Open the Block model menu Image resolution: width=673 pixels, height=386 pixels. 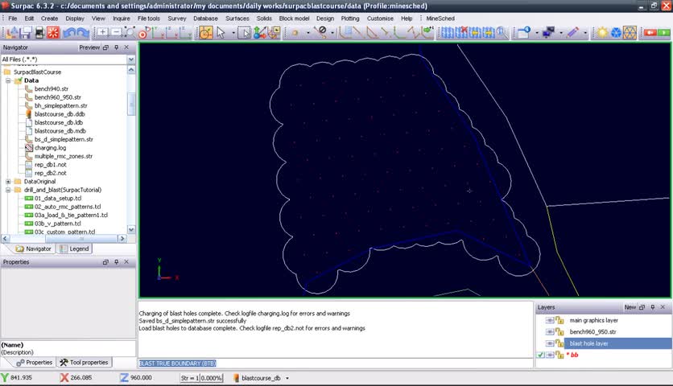coord(294,18)
